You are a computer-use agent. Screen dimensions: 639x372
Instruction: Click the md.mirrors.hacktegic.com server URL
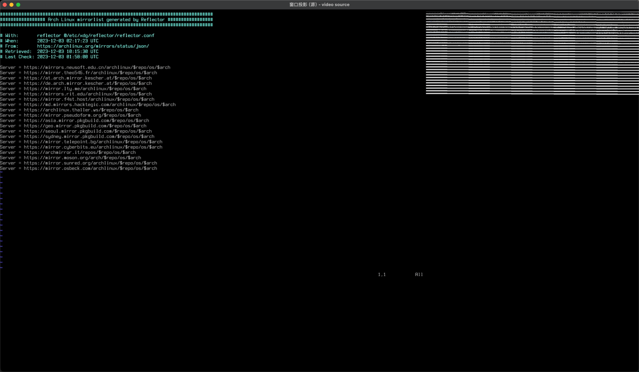(x=100, y=105)
